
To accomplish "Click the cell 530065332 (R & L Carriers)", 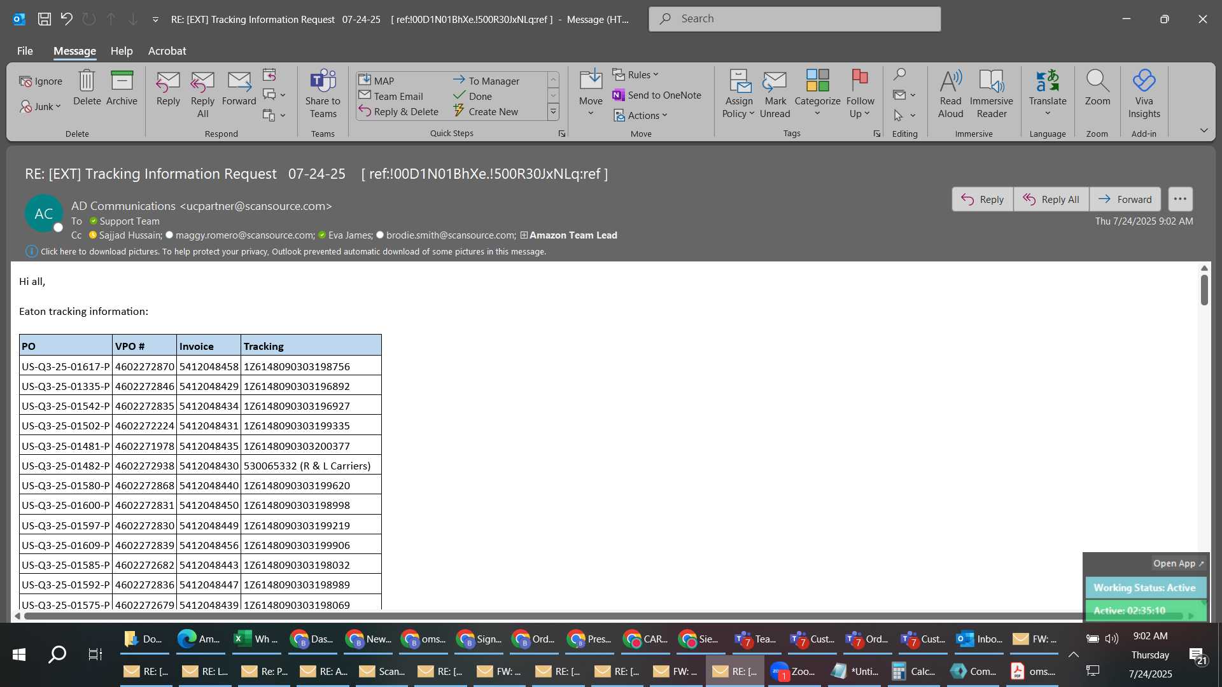I will [x=311, y=466].
